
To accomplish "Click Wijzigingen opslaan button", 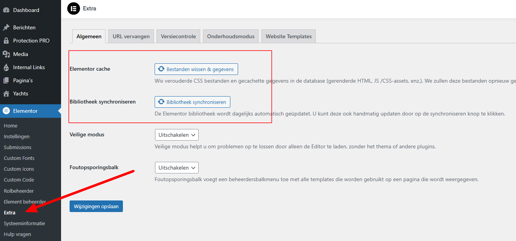I will (96, 206).
